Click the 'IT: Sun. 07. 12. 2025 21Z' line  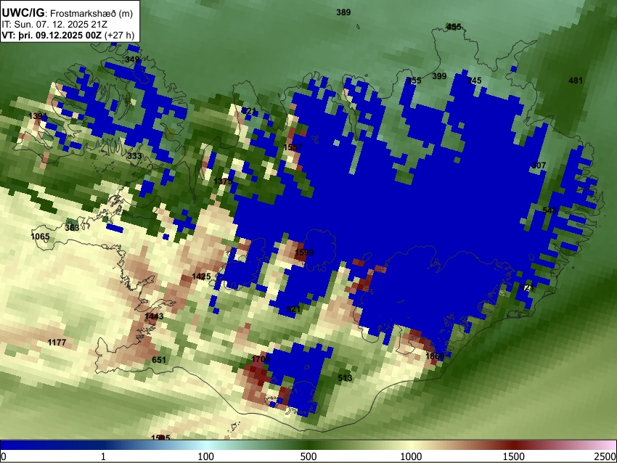click(54, 25)
